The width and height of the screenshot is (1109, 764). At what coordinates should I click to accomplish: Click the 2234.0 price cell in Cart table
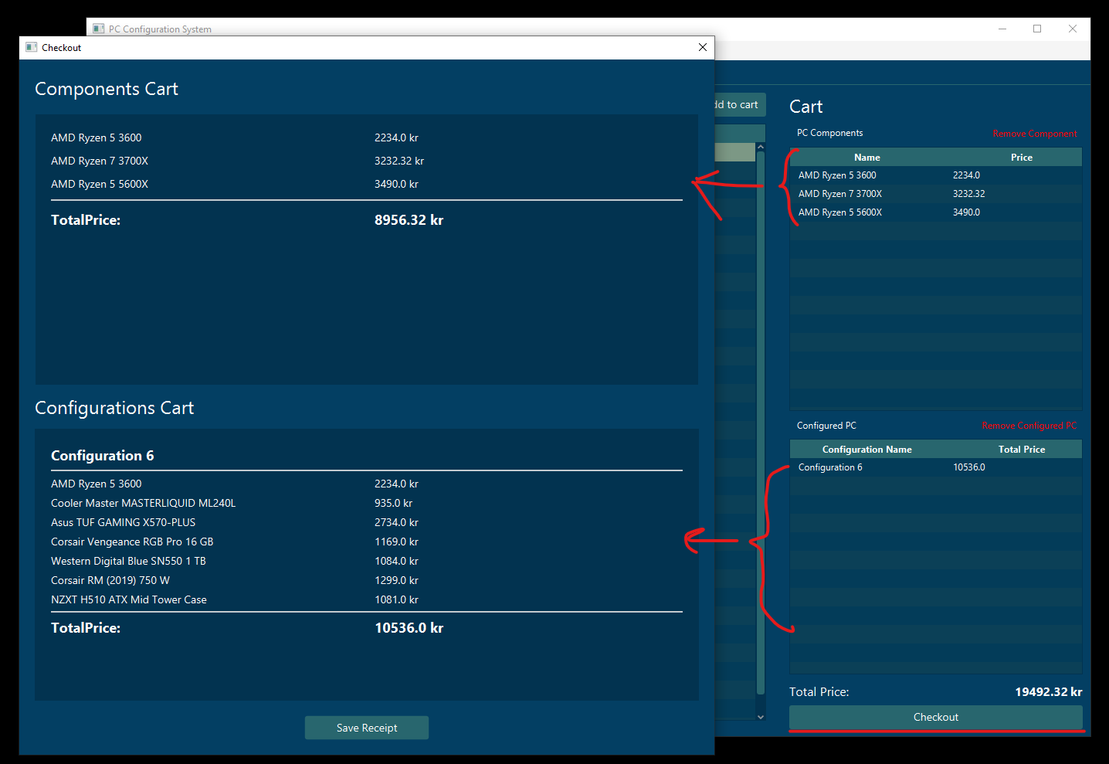[x=966, y=175]
